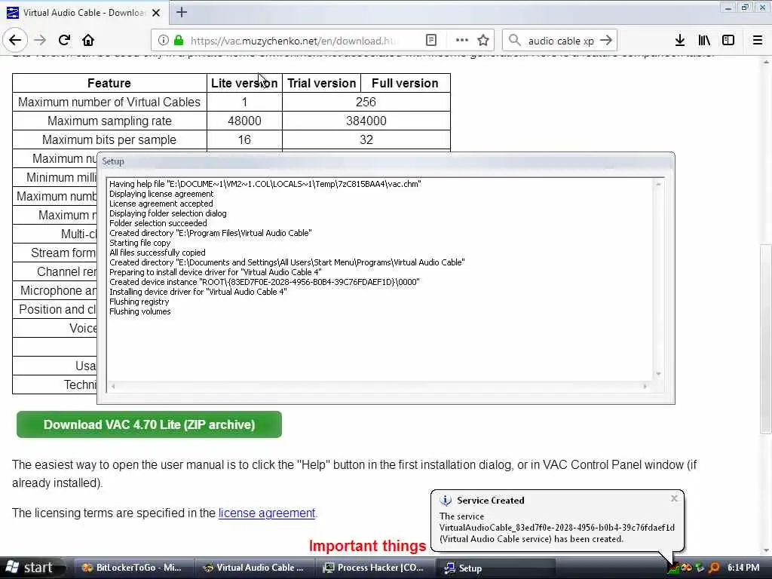Click log line 'All files successfully copied'
Image resolution: width=772 pixels, height=579 pixels.
(157, 253)
